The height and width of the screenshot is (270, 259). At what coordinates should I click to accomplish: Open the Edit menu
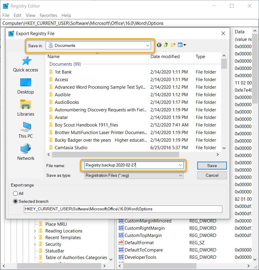[x=18, y=15]
